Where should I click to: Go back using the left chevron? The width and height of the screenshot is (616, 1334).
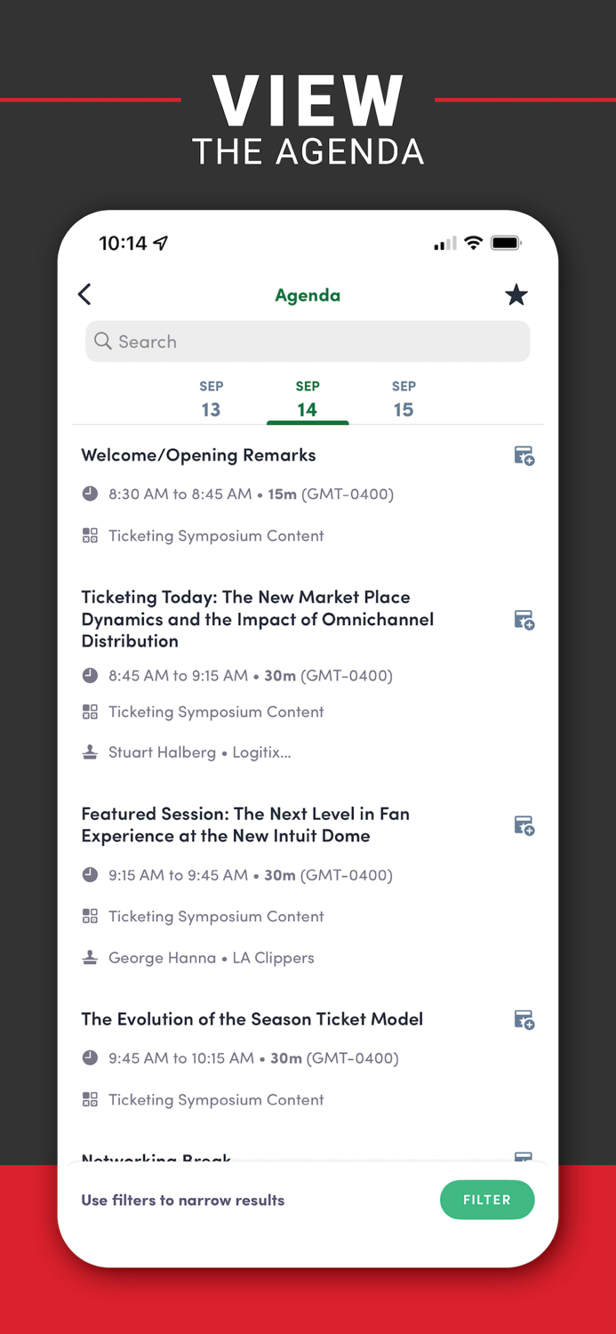coord(84,294)
